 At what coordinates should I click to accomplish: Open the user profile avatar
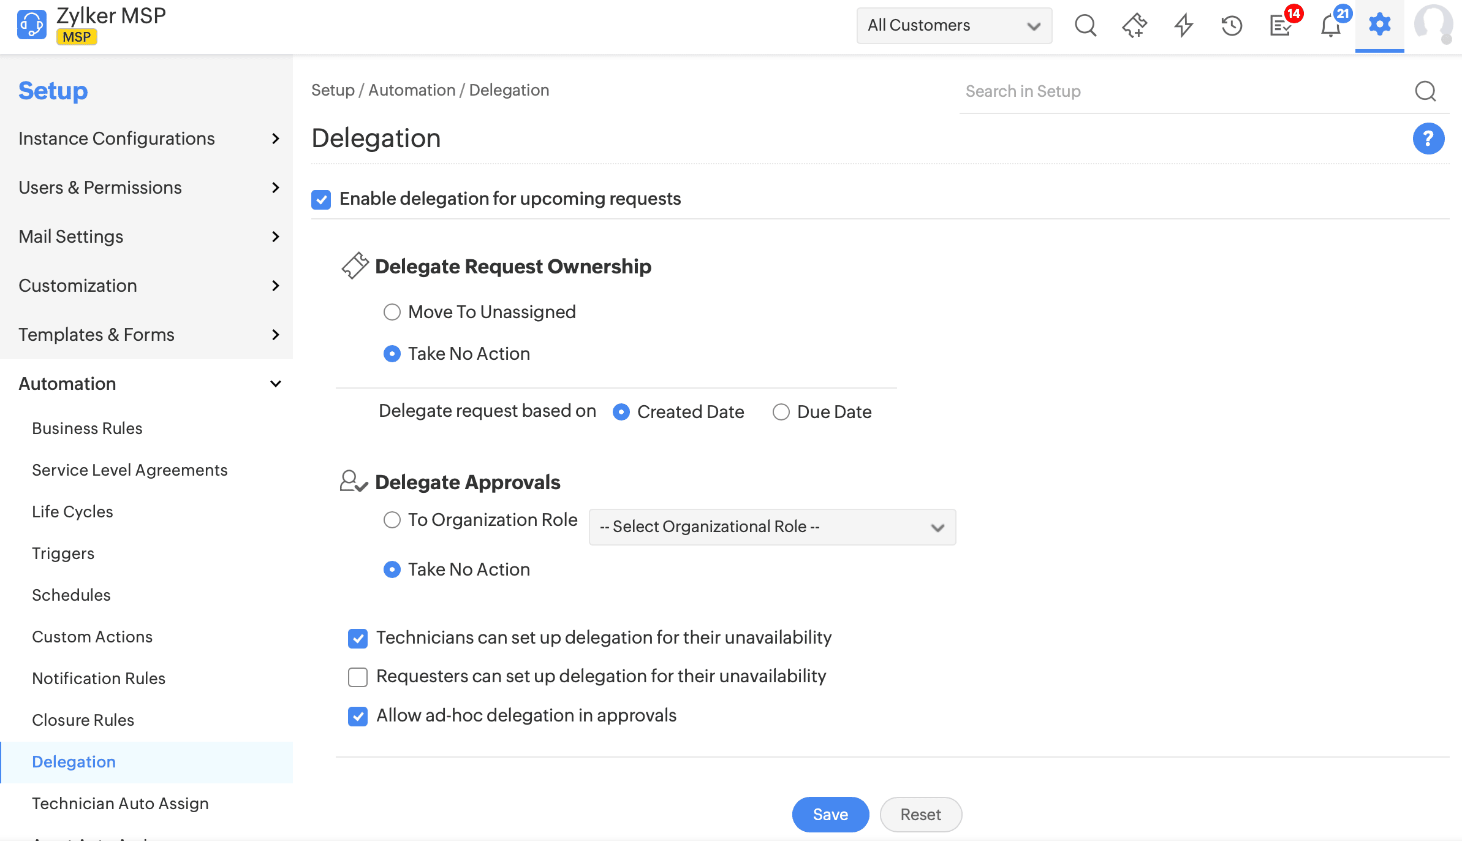[x=1433, y=25]
